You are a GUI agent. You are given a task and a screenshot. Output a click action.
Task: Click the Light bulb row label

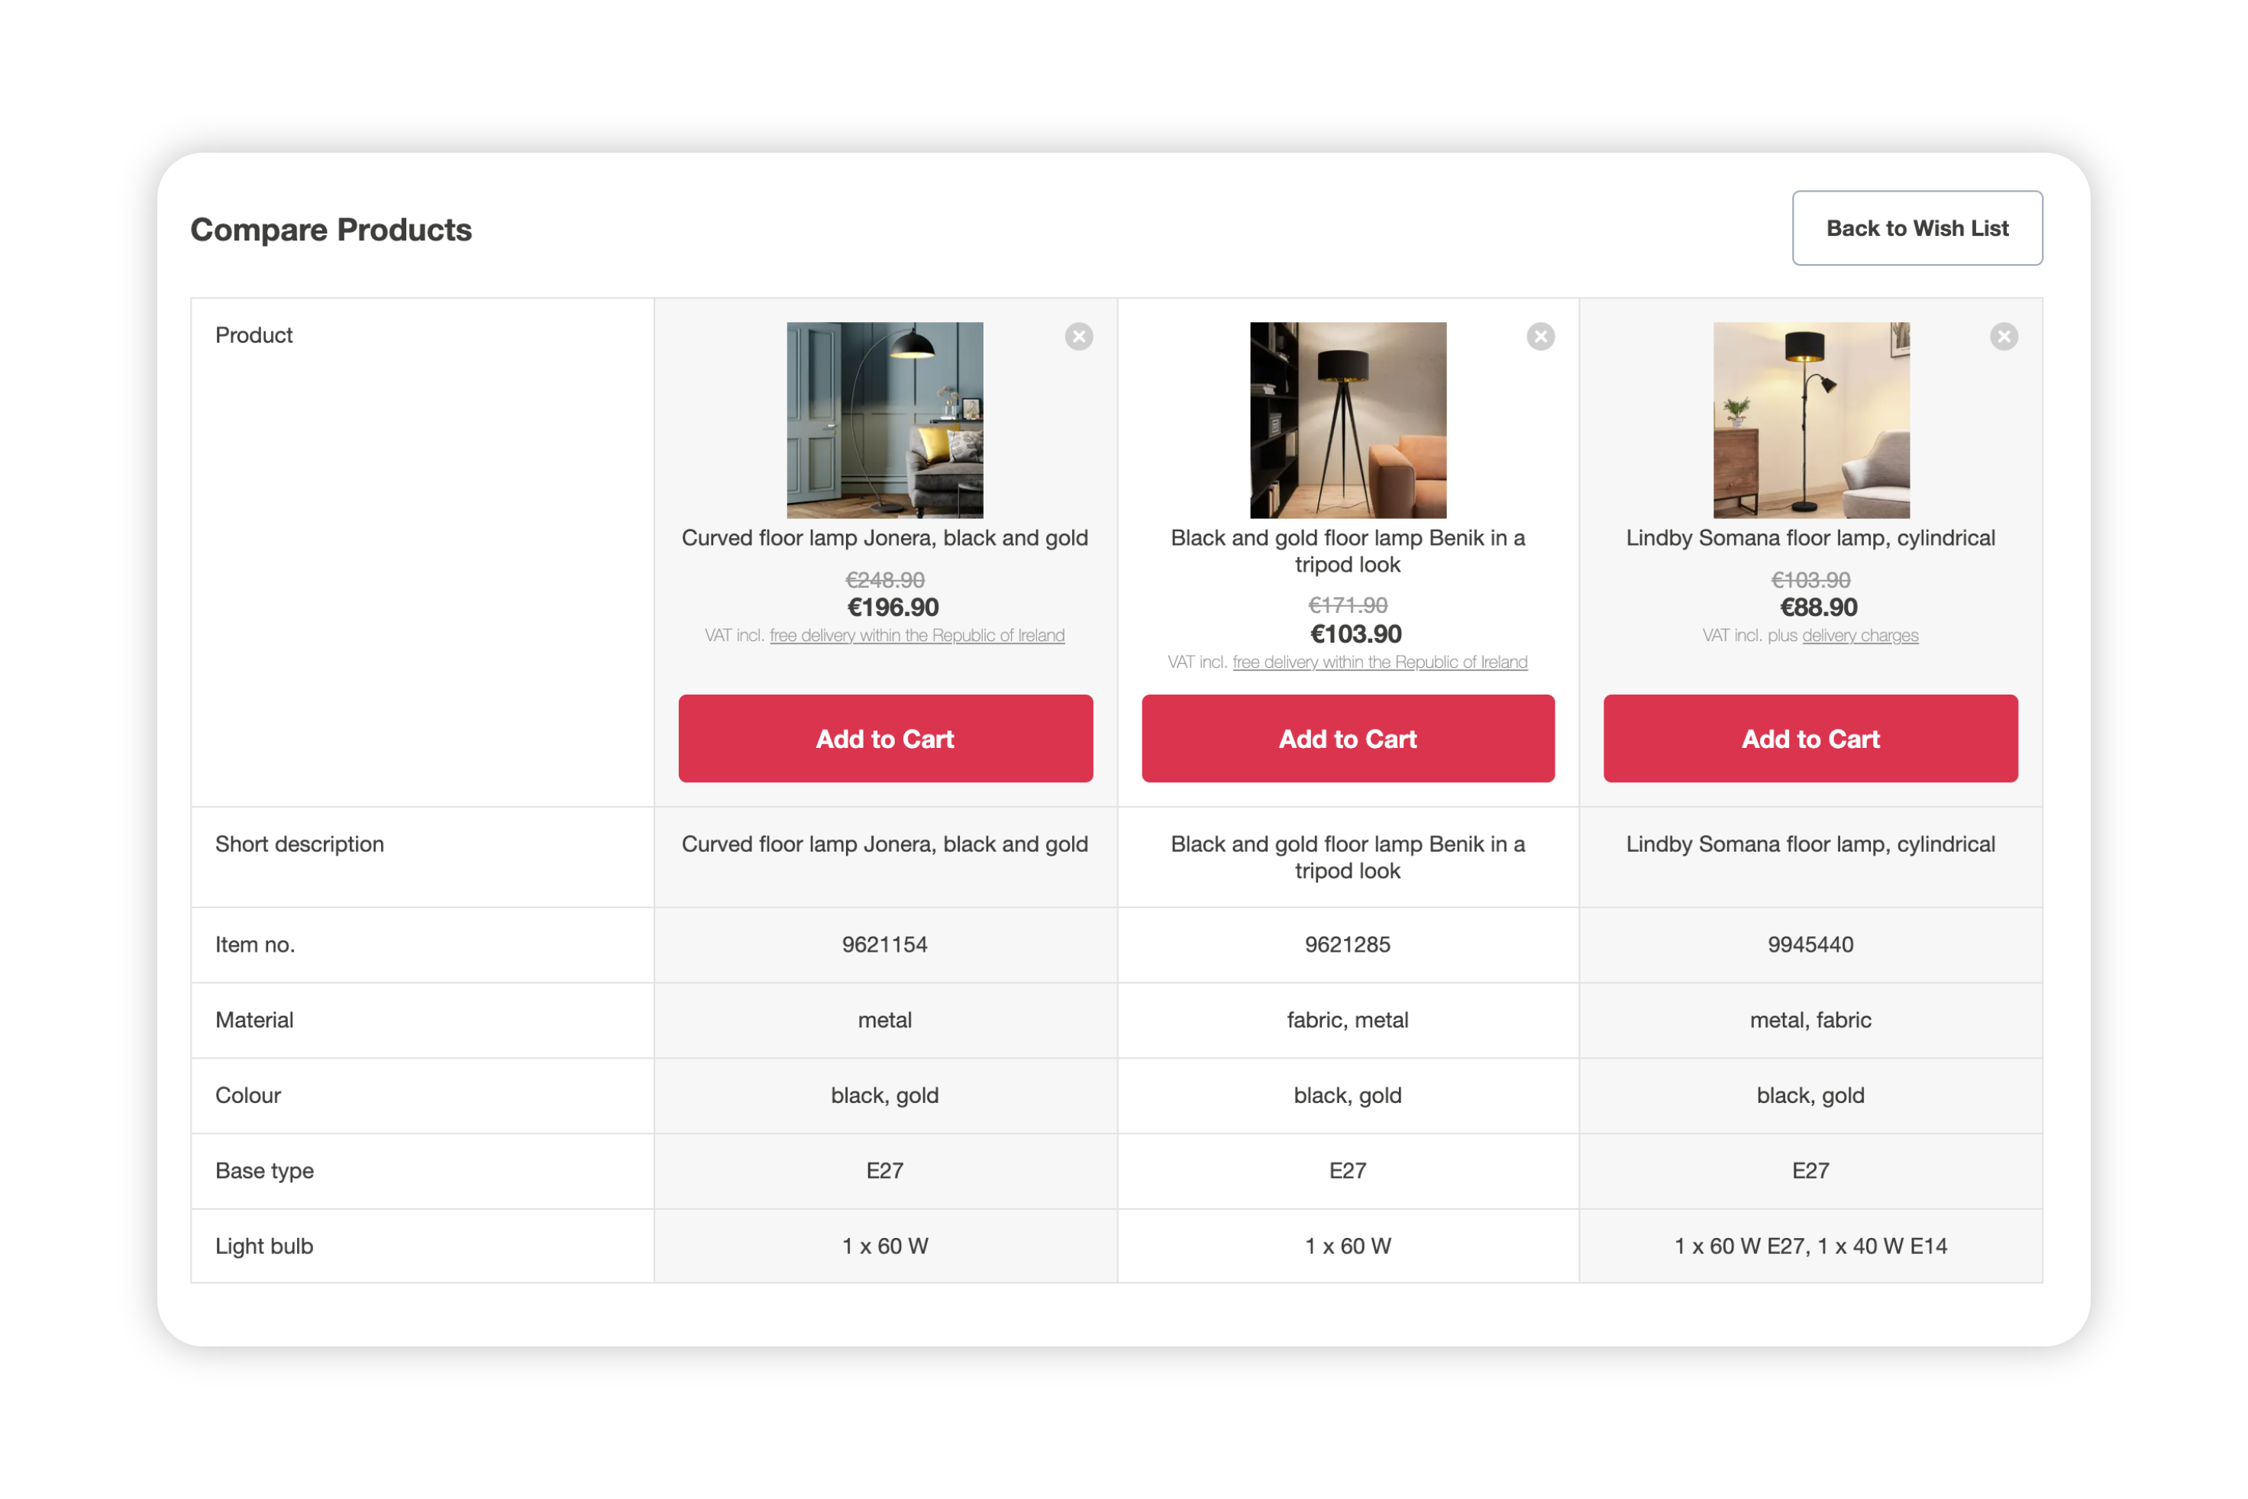(264, 1246)
